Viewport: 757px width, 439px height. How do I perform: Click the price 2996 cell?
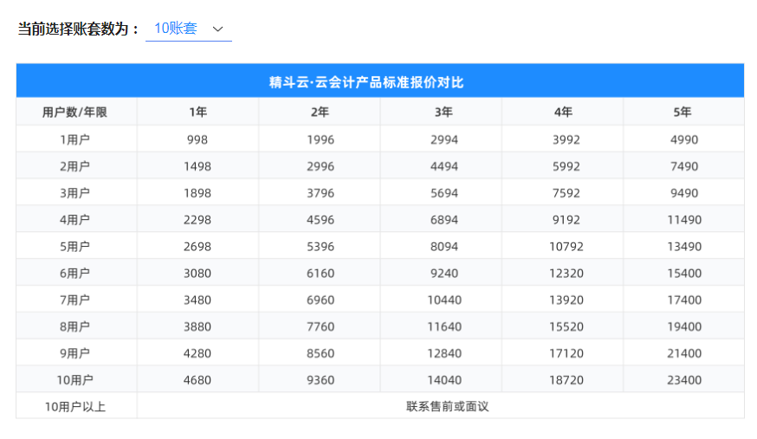320,166
